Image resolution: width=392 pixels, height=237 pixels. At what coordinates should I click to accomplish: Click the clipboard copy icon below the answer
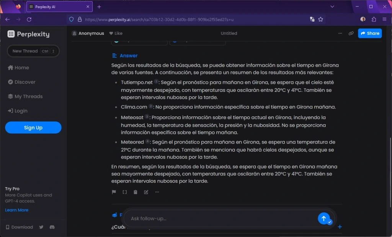click(136, 192)
